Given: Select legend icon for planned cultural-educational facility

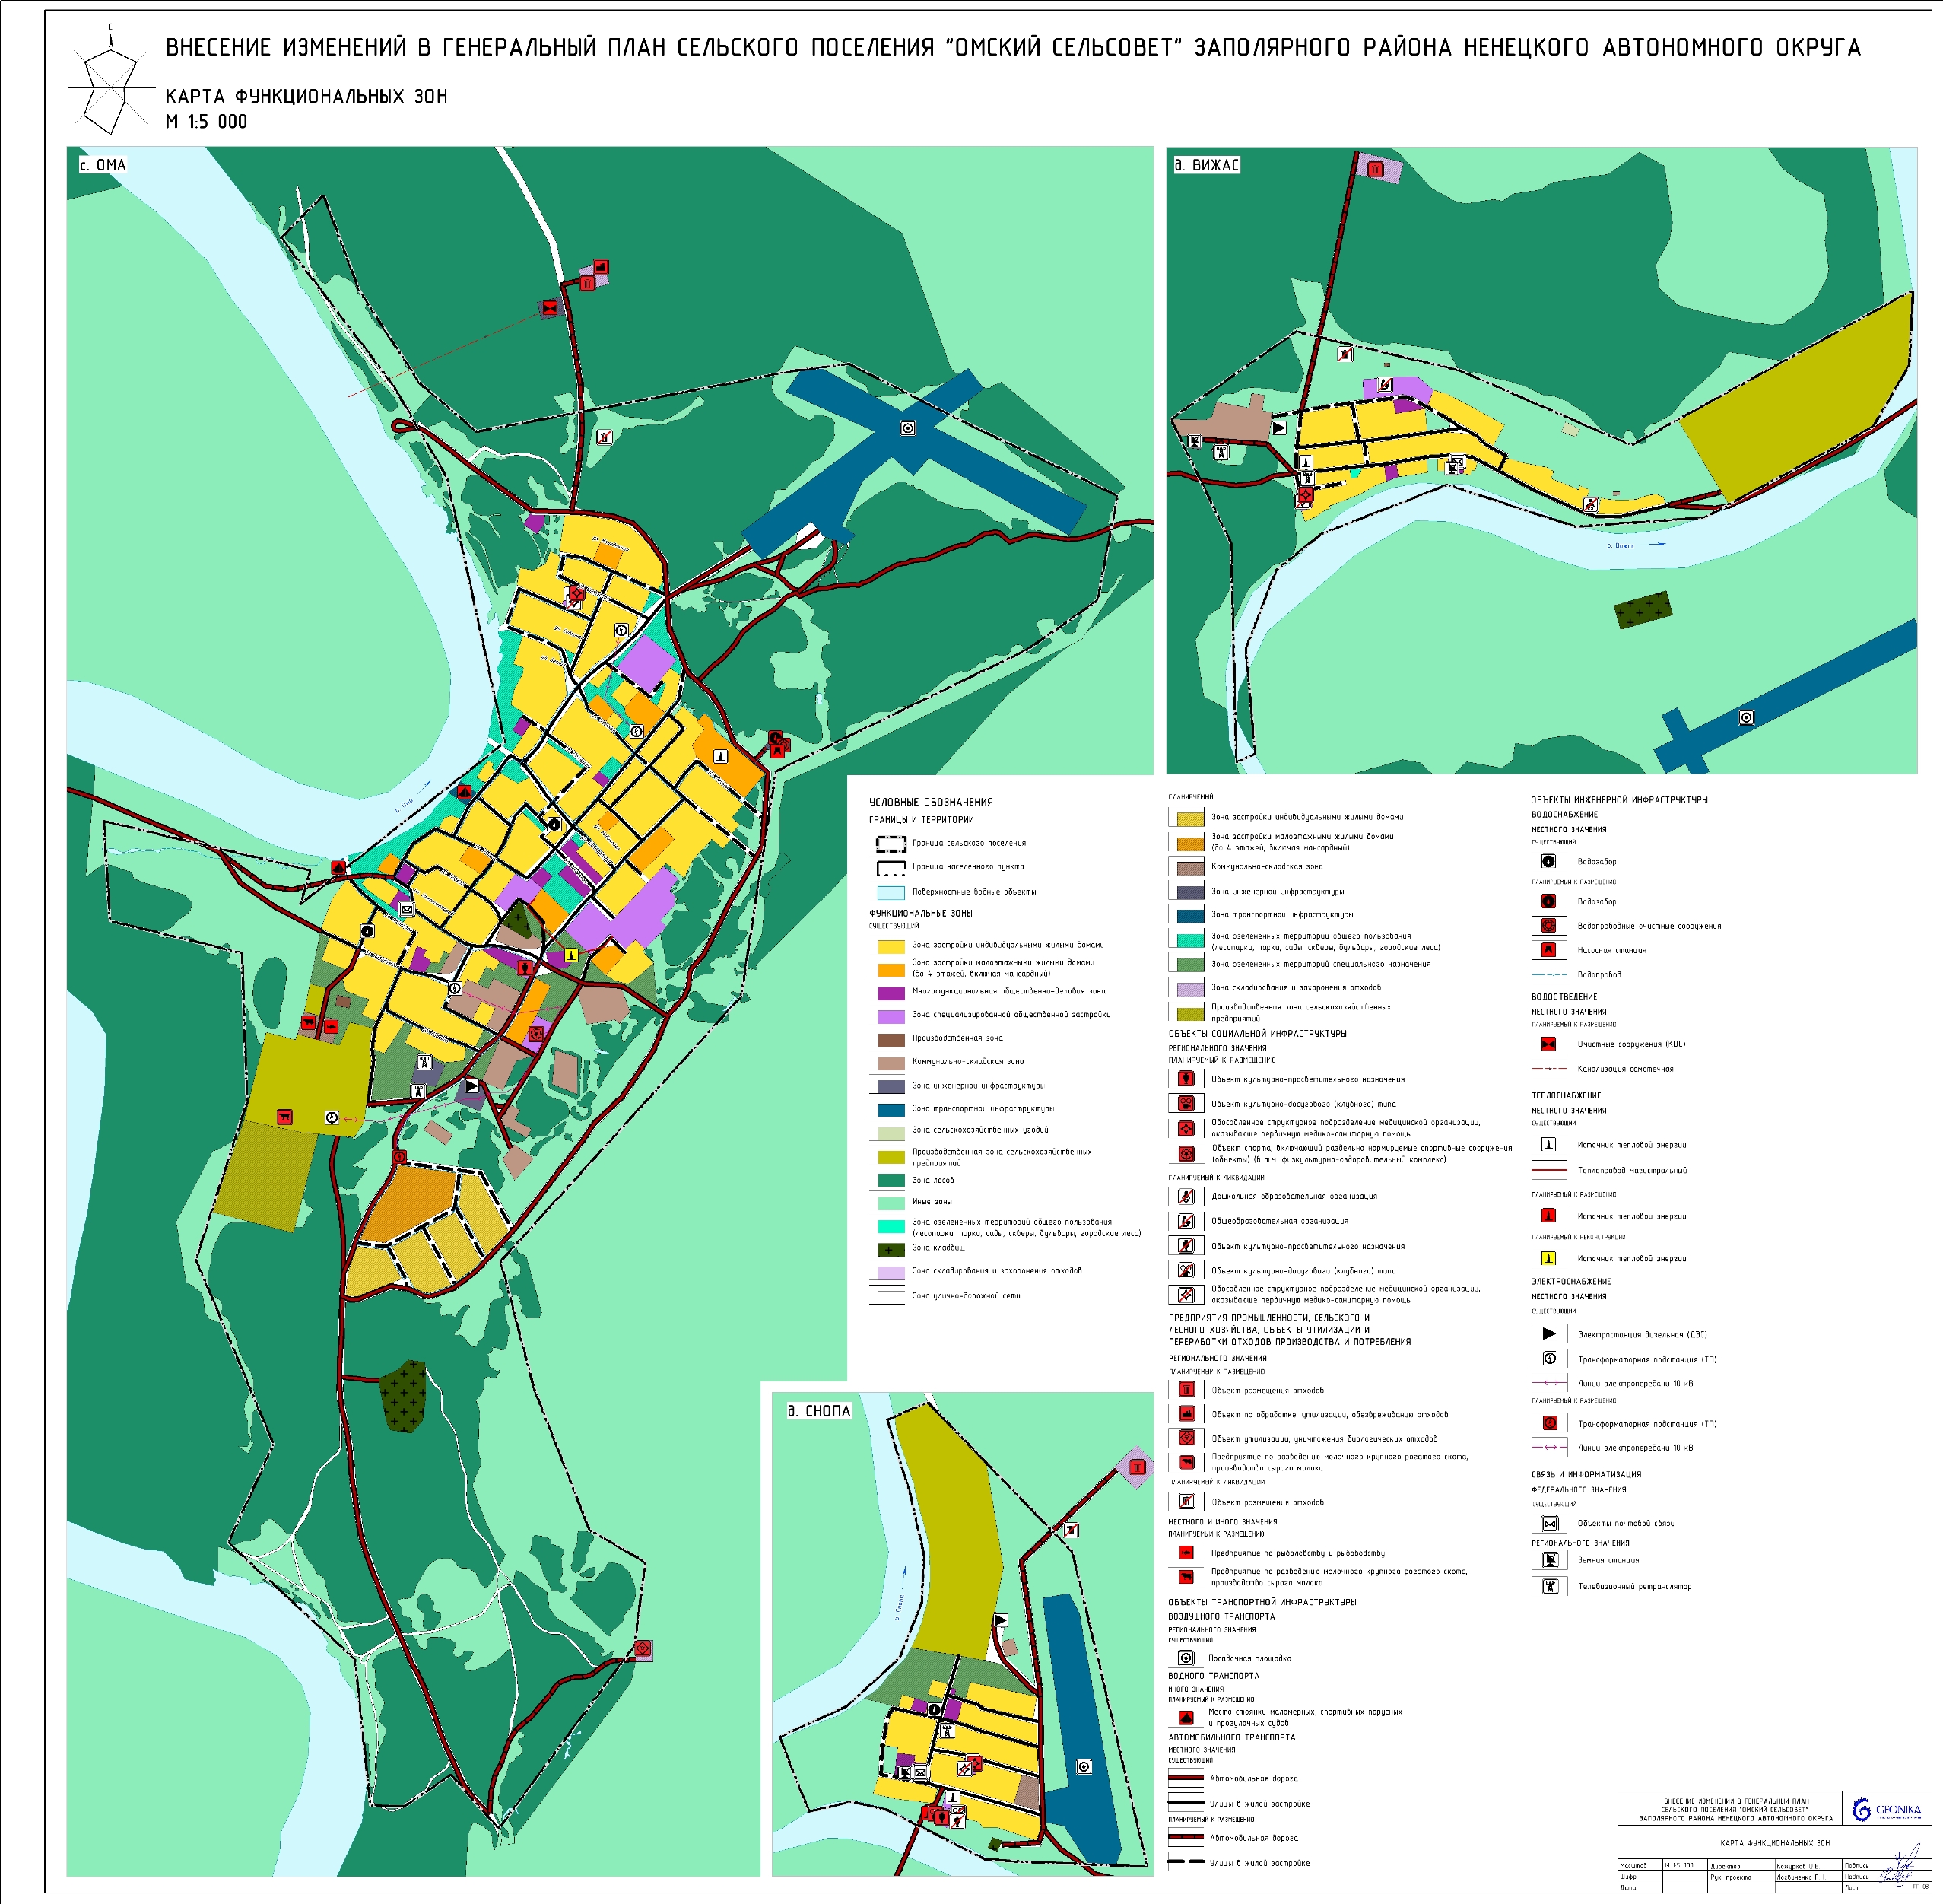Looking at the screenshot, I should pos(1186,1079).
